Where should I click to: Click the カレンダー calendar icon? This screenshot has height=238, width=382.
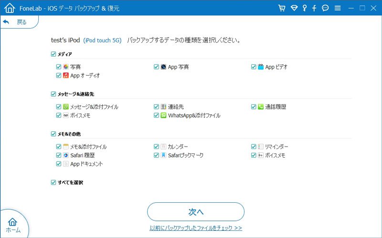click(163, 147)
